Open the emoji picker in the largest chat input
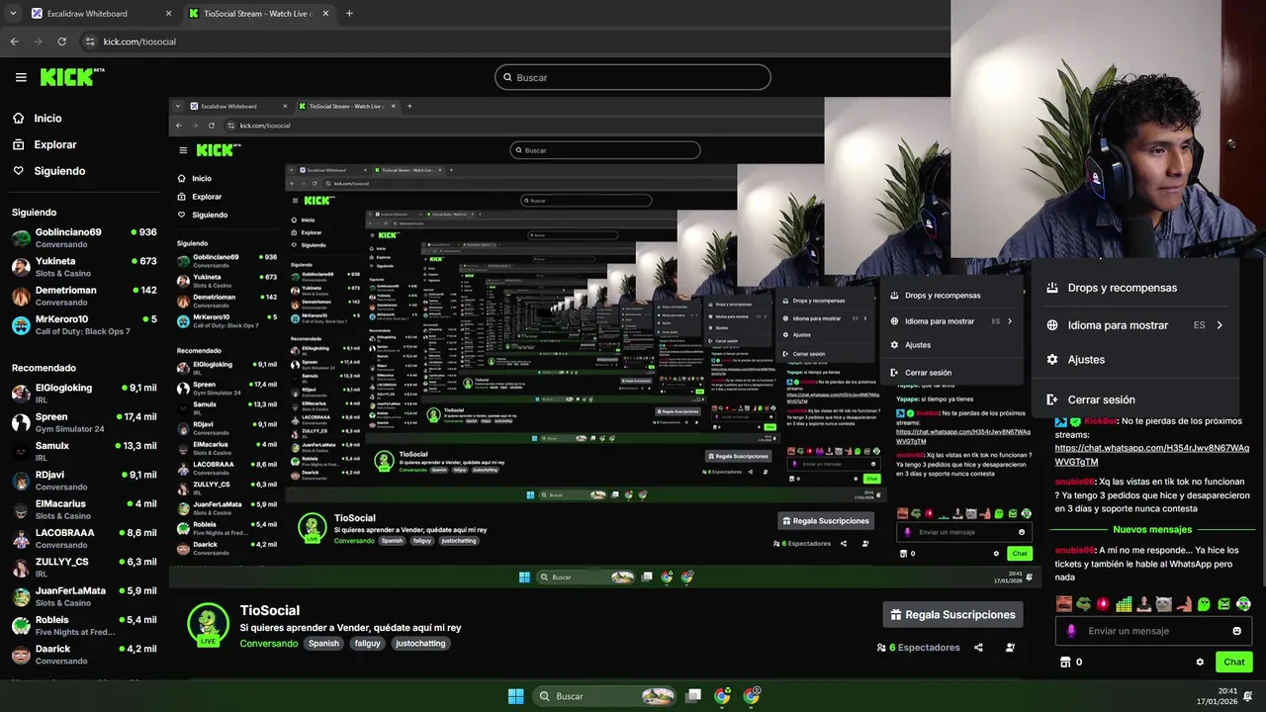Screen dimensions: 1266x712 pos(1236,631)
